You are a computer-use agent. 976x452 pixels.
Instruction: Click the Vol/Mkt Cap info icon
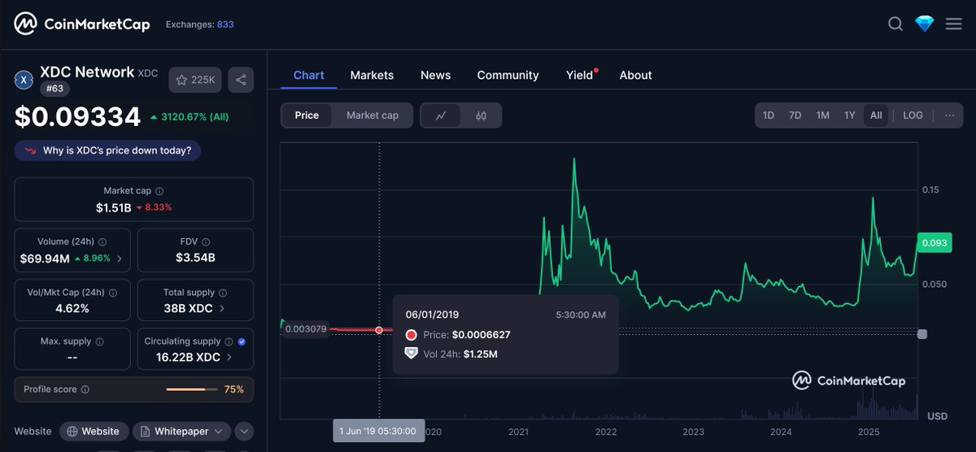(113, 293)
